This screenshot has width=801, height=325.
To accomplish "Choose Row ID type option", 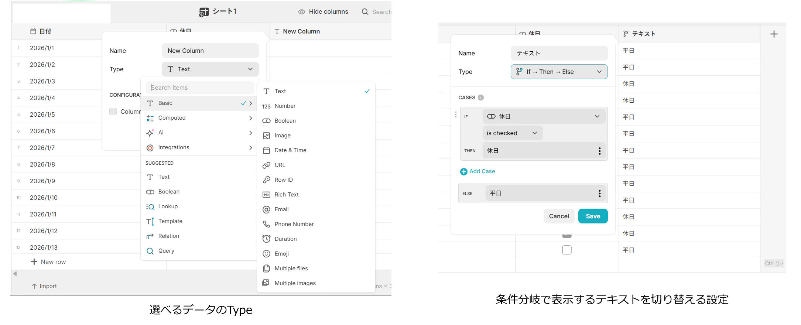I will click(316, 180).
